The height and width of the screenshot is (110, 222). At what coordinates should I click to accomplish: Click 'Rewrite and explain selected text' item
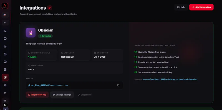click(x=153, y=62)
